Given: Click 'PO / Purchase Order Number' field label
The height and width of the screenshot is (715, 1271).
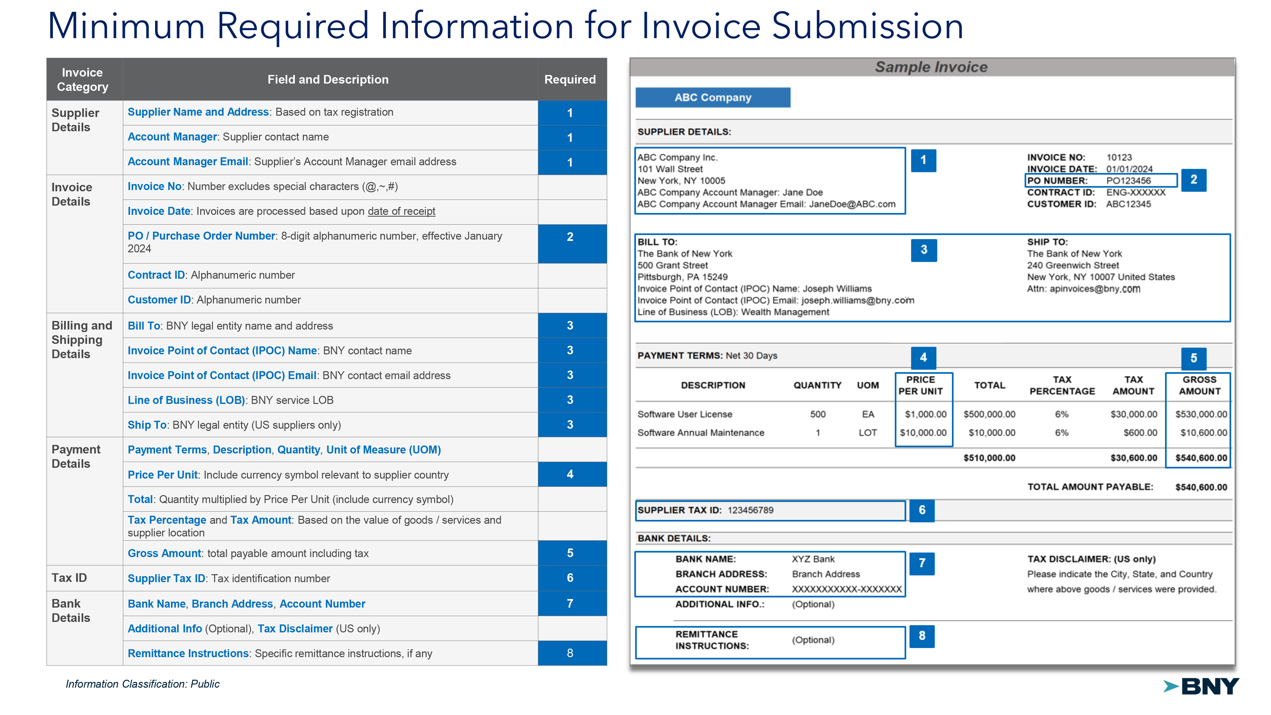Looking at the screenshot, I should 201,236.
